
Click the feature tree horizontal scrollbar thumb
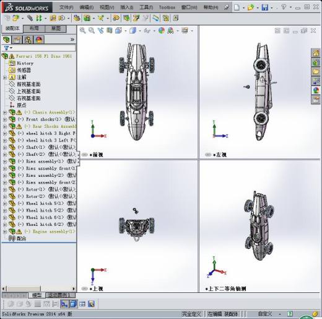[x=24, y=289]
